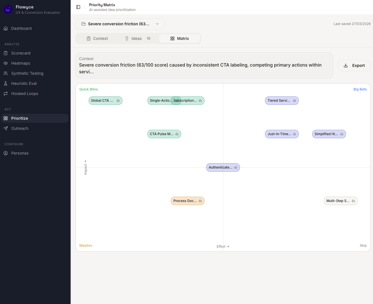Select the Process Doc... idea chip
The height and width of the screenshot is (304, 373).
pos(188,201)
